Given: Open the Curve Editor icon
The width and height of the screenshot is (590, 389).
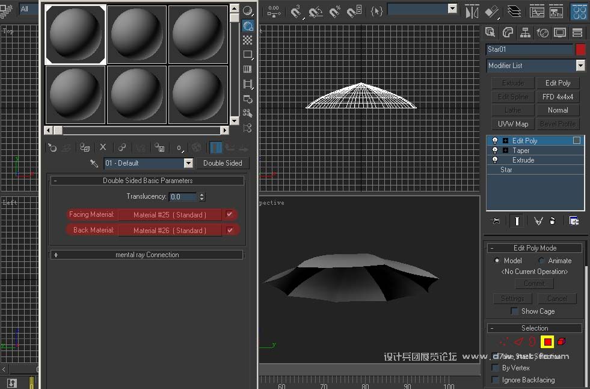Looking at the screenshot, I should [x=537, y=11].
